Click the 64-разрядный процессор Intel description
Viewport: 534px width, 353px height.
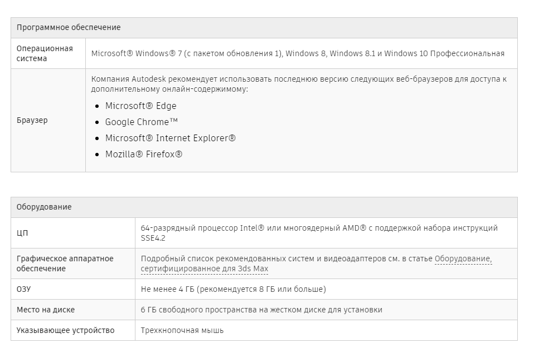(x=319, y=233)
